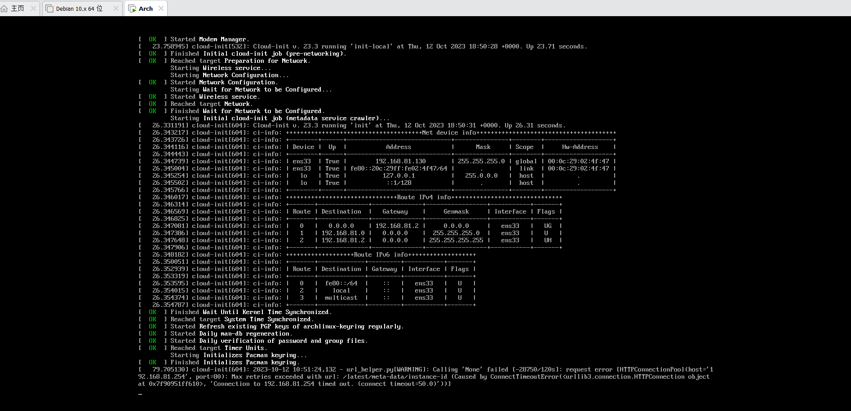Switch to the 主页 home tab
851x411 pixels.
(18, 9)
